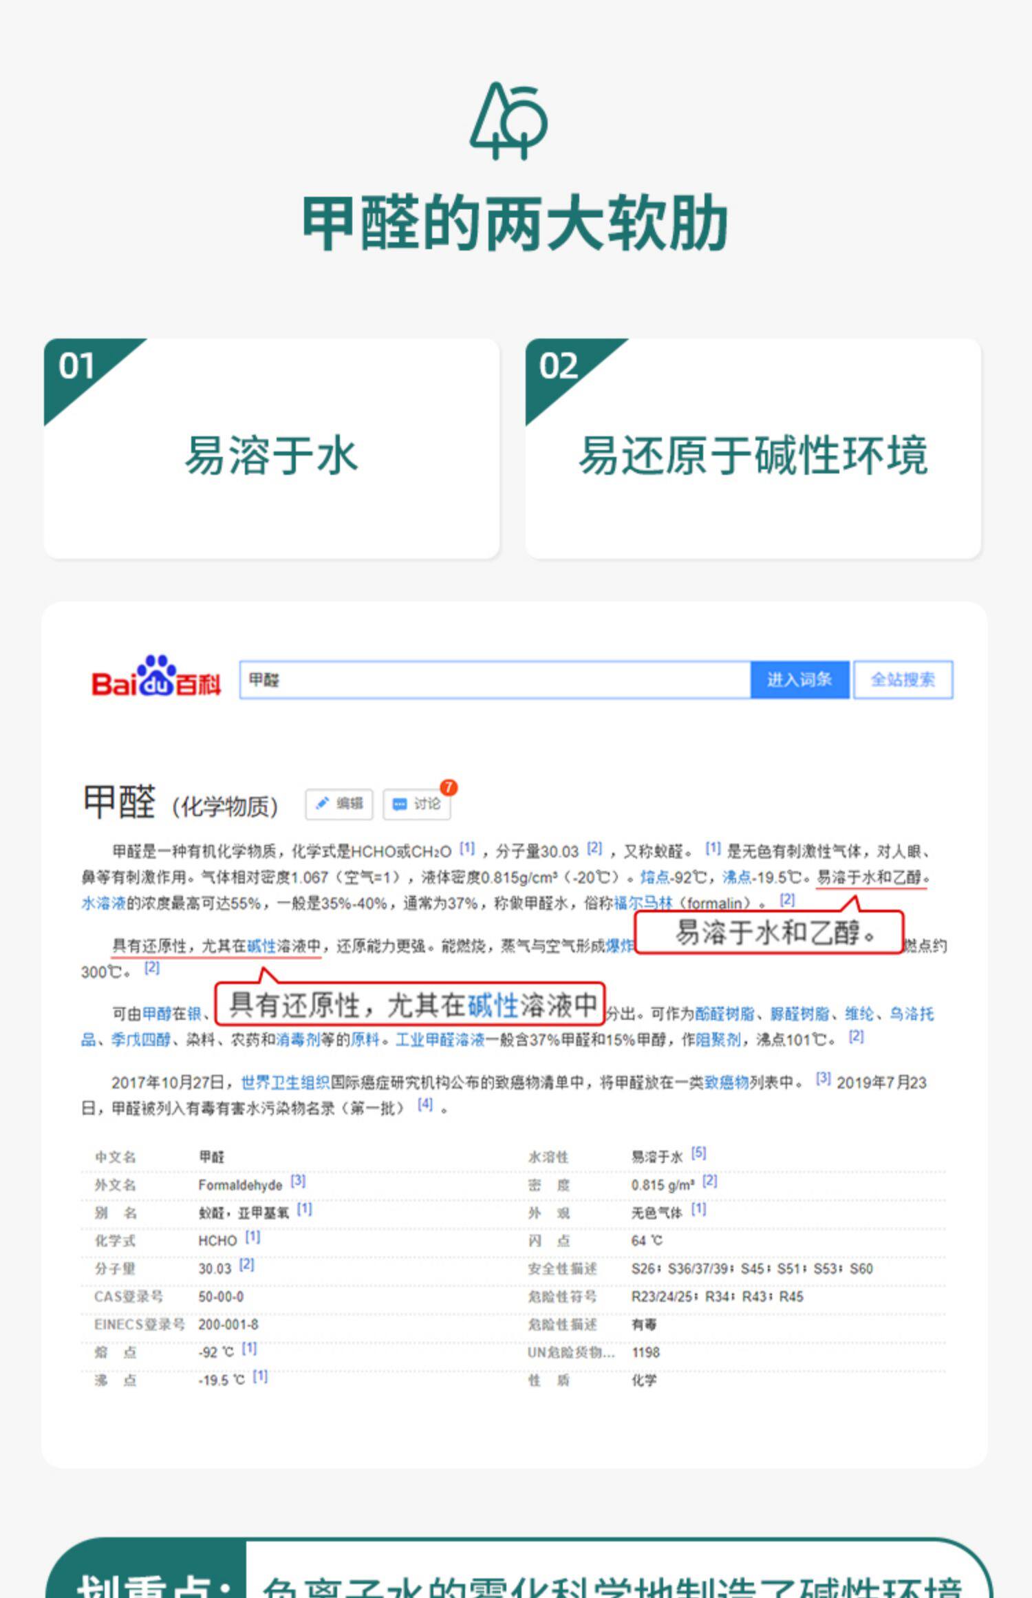Open the 酚醛树脂 link
The height and width of the screenshot is (1598, 1032).
click(x=725, y=1014)
